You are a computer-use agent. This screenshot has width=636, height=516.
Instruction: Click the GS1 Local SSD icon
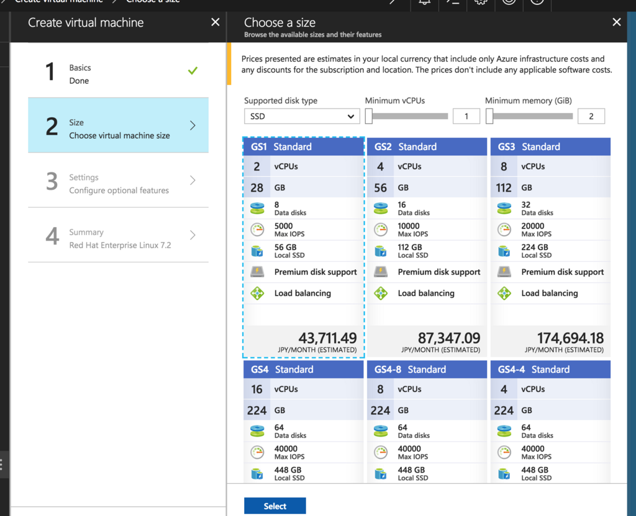pos(257,251)
